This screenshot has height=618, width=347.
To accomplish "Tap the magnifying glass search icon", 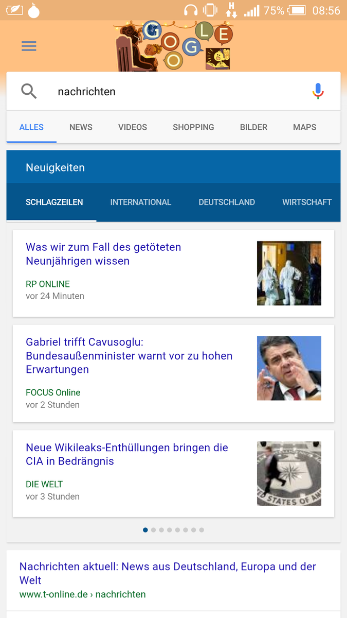I will (29, 92).
